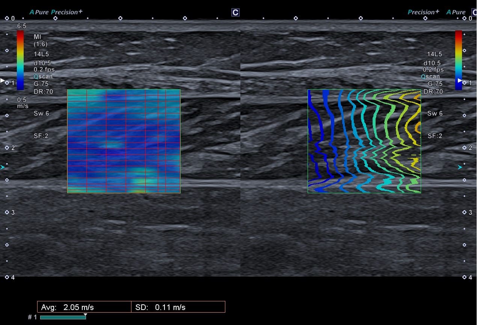
Task: Click the white focus arrow marker on the left depth scale
Action: [3, 80]
